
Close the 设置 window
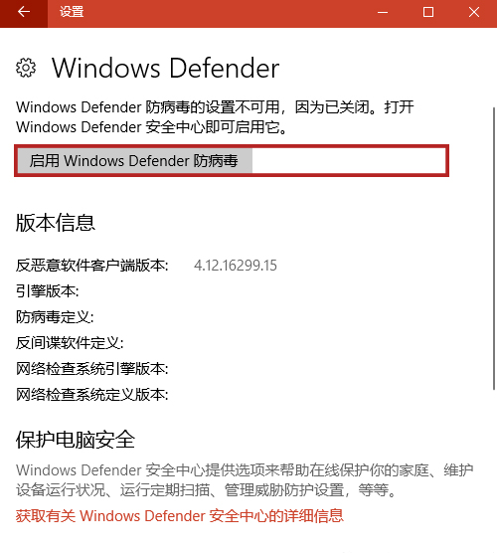(474, 12)
